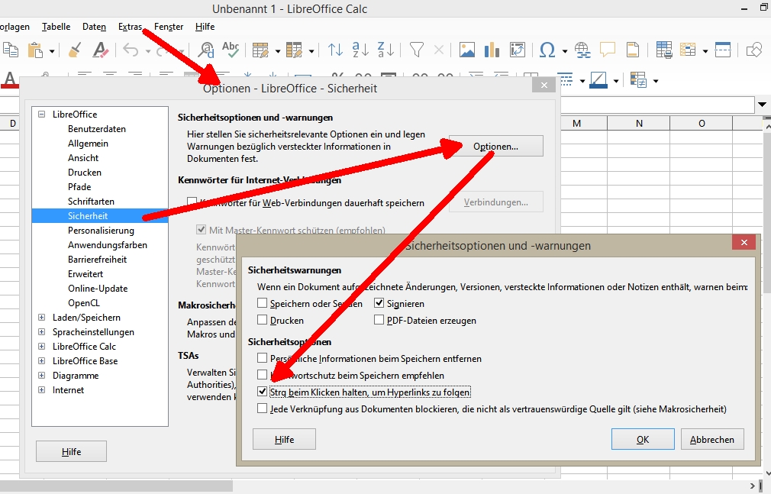
Task: Click Abbrechen in Sicherheitsoptionen dialog
Action: coord(712,439)
